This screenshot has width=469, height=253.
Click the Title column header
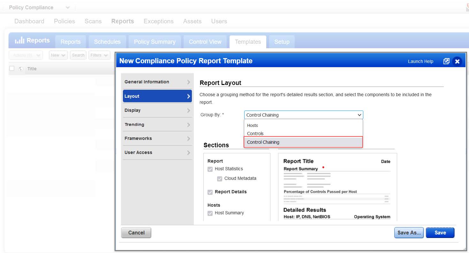(32, 69)
